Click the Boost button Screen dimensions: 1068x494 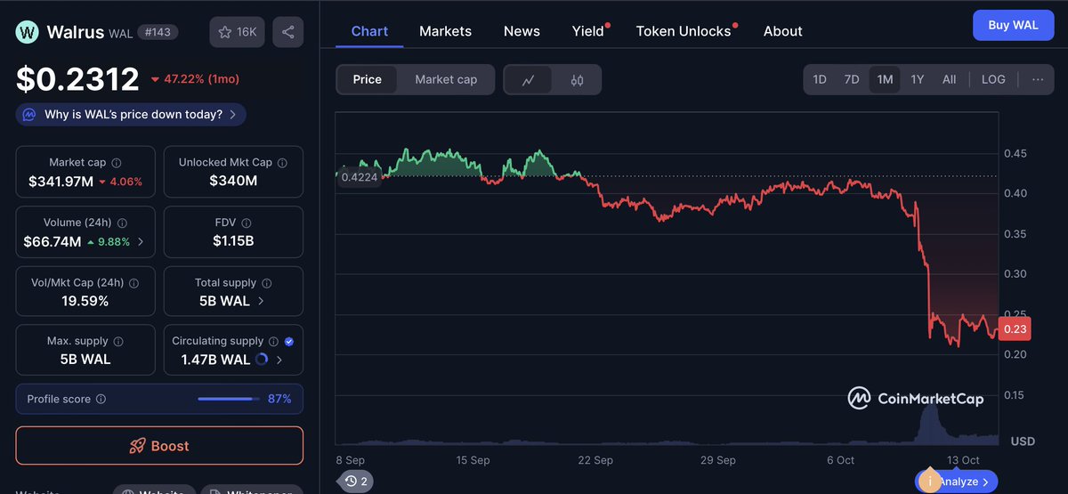(159, 446)
